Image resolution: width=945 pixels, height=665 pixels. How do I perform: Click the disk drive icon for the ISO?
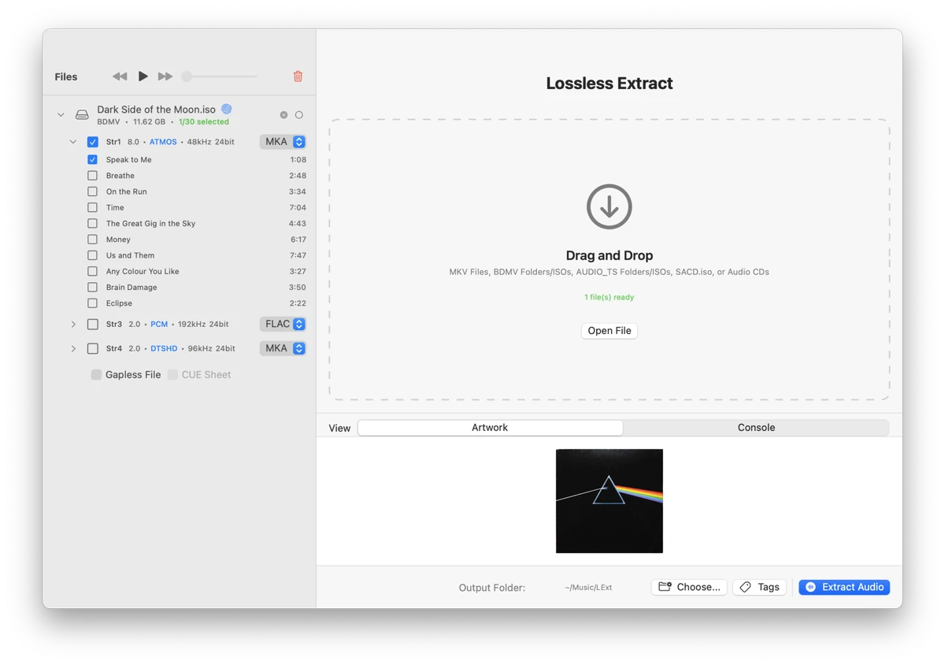(82, 115)
